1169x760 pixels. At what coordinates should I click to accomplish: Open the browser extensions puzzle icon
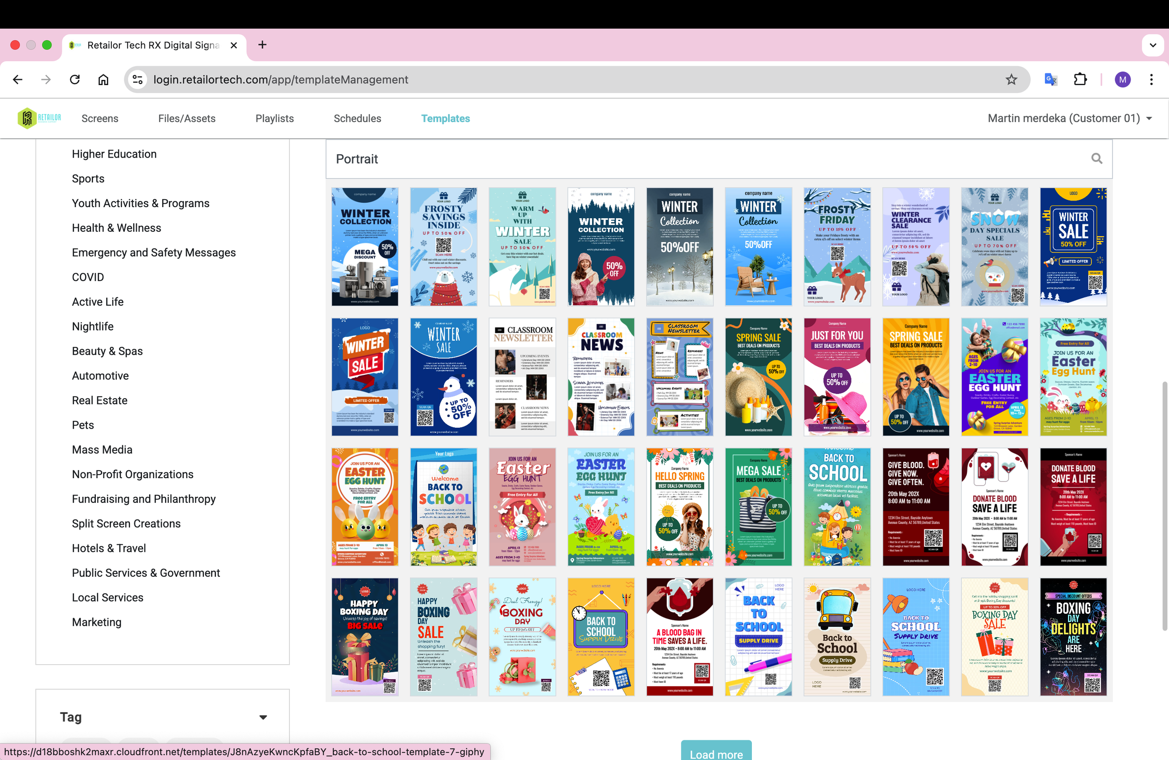[1080, 79]
